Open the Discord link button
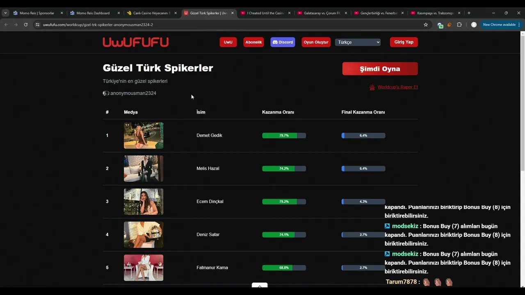525x295 pixels. pyautogui.click(x=283, y=42)
